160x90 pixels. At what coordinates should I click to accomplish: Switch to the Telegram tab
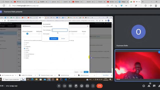123,2
